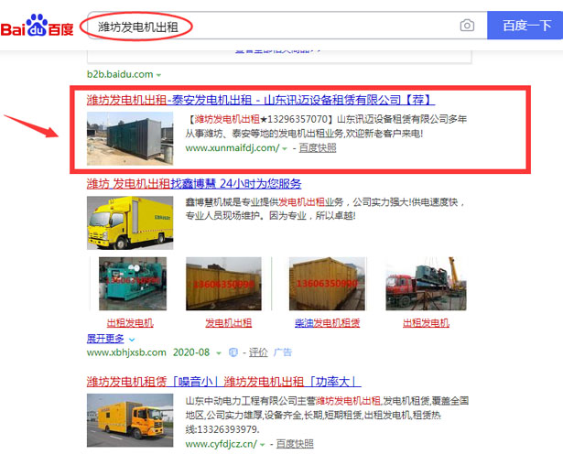
Task: Open the 鑫博慧 24小时为您服务 result title
Action: tap(194, 184)
